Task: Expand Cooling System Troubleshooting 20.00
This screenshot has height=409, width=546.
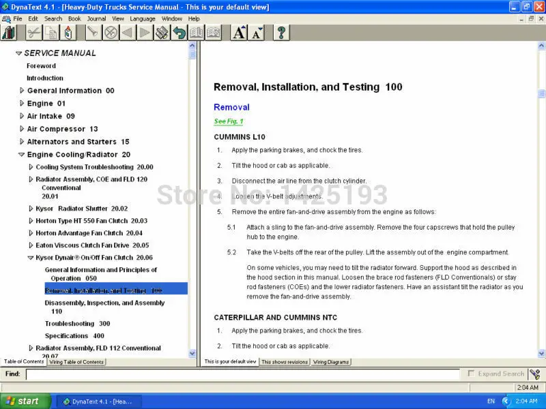Action: 31,167
